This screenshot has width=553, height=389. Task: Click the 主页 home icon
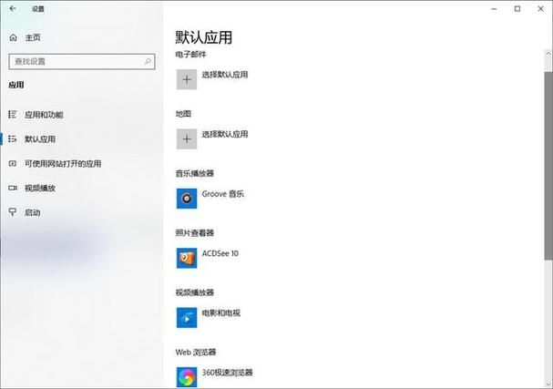click(x=13, y=37)
